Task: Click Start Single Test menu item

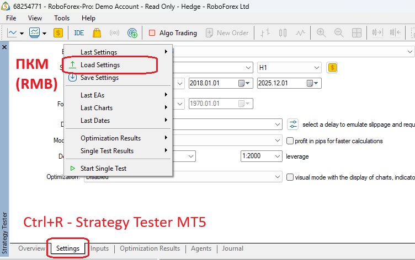Action: (x=118, y=169)
